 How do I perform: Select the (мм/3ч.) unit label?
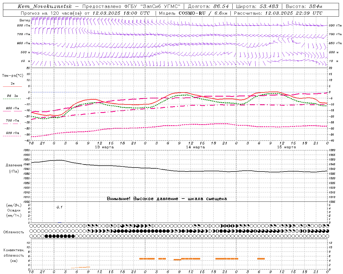pos(14,205)
